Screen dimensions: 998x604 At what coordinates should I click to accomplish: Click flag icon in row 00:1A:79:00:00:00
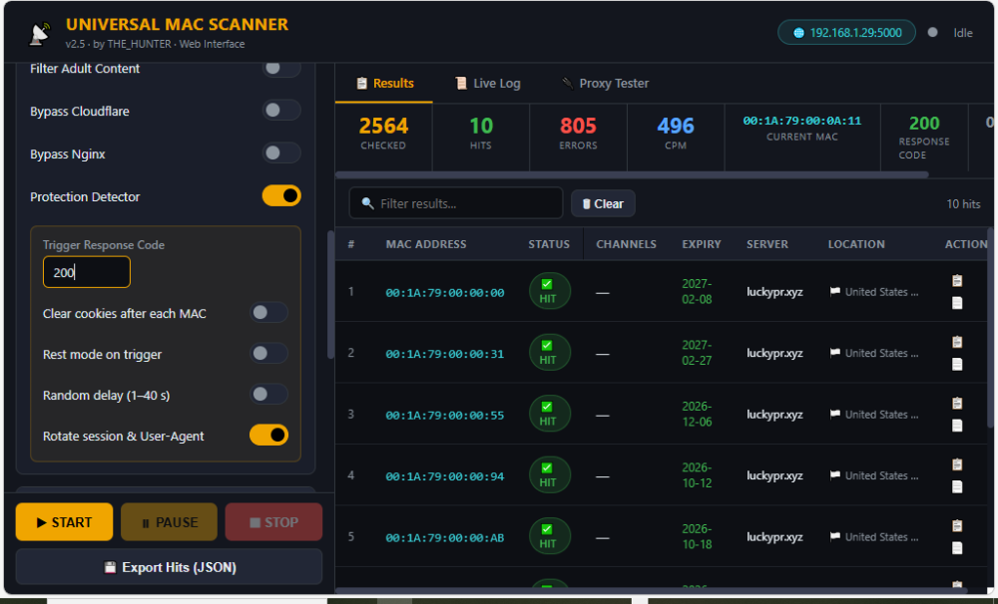(835, 292)
